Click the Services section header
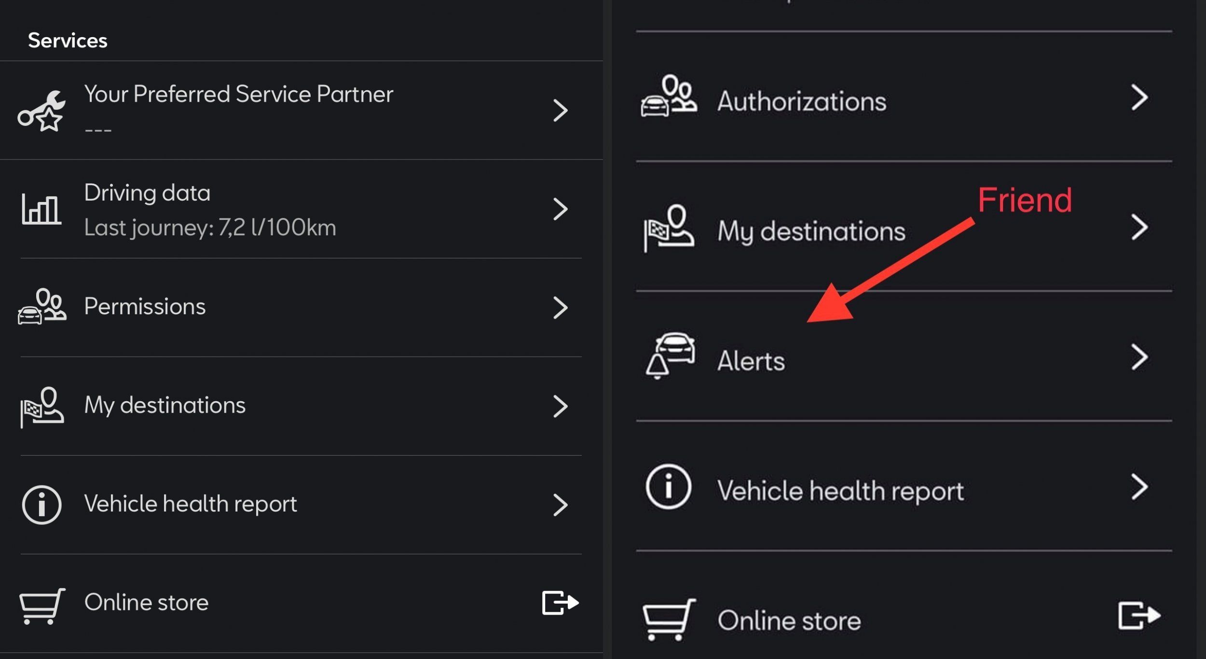The height and width of the screenshot is (659, 1206). click(x=68, y=40)
